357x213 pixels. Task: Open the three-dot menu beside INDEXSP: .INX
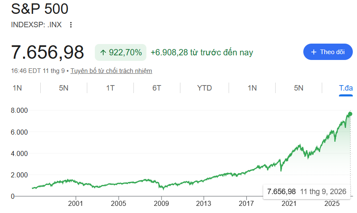pos(71,25)
